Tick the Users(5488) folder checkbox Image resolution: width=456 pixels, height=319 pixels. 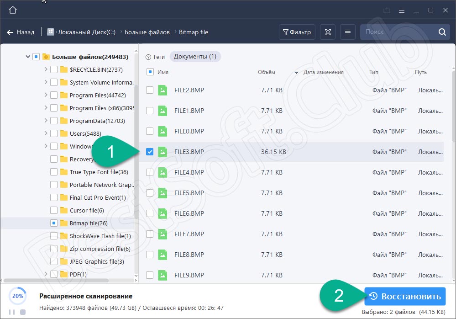coord(54,133)
